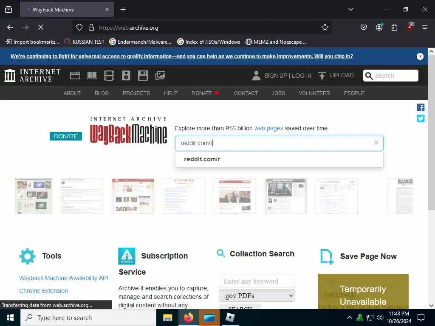Image resolution: width=435 pixels, height=326 pixels.
Task: Open the images icon in Archive nav
Action: [x=160, y=76]
